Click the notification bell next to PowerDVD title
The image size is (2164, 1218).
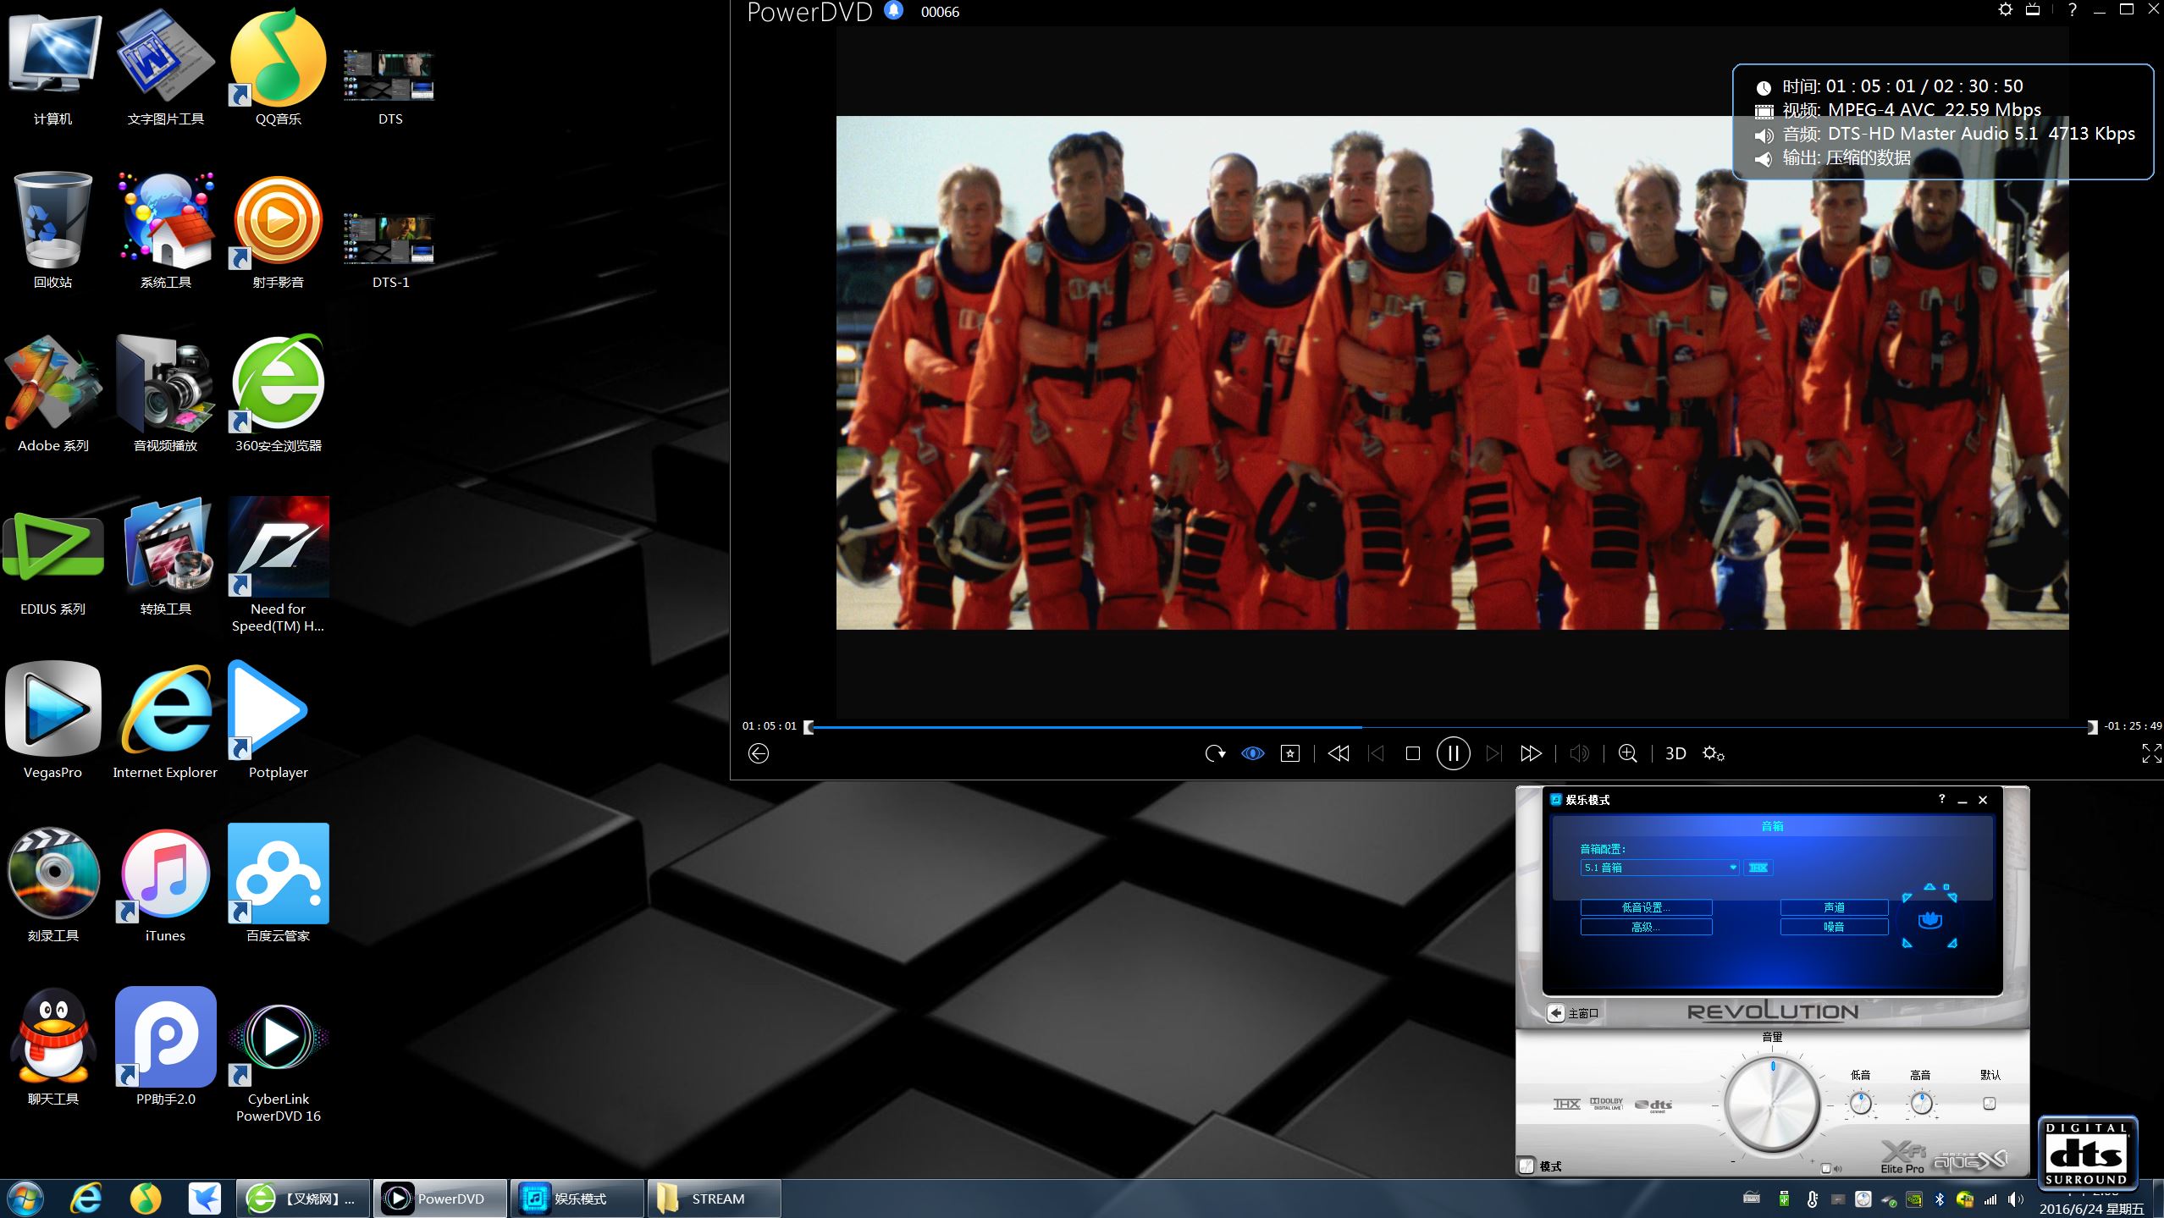click(x=893, y=11)
